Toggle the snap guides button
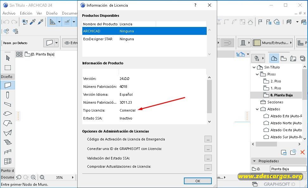This screenshot has height=188, width=308. [67, 22]
